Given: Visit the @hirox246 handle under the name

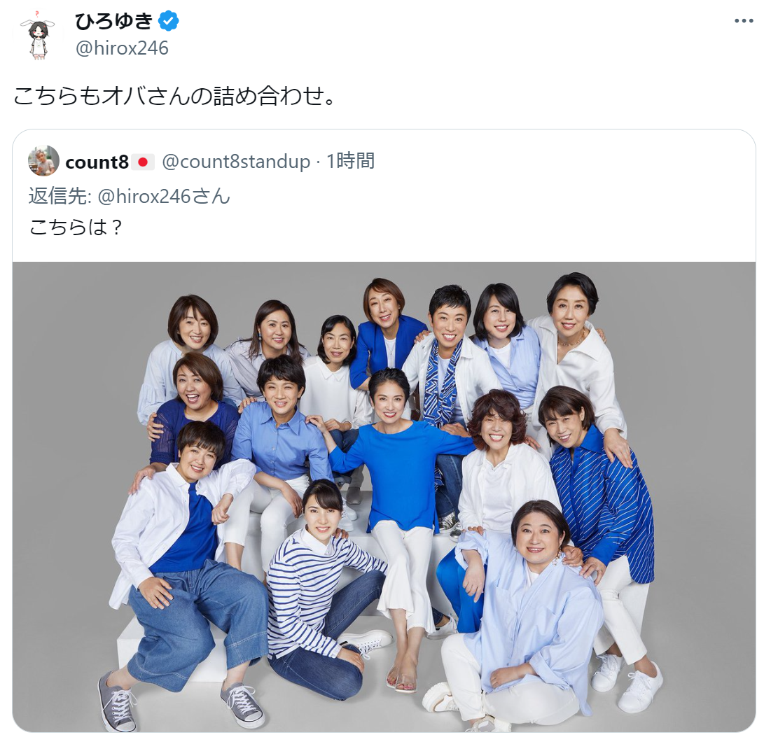Looking at the screenshot, I should coord(122,48).
